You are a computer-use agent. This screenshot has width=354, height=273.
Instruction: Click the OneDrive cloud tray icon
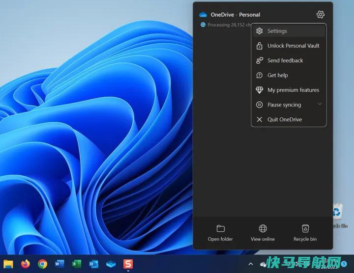pyautogui.click(x=263, y=264)
